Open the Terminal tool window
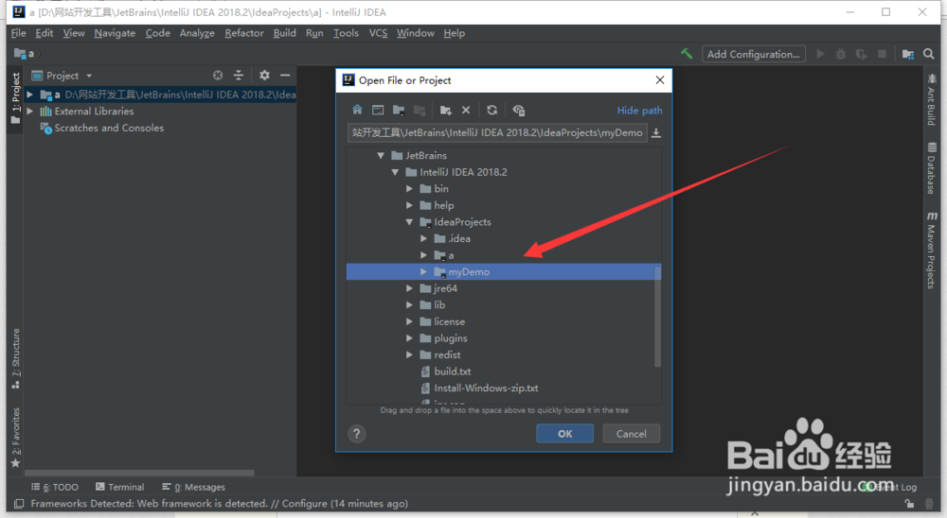Viewport: 947px width, 518px height. pos(119,487)
